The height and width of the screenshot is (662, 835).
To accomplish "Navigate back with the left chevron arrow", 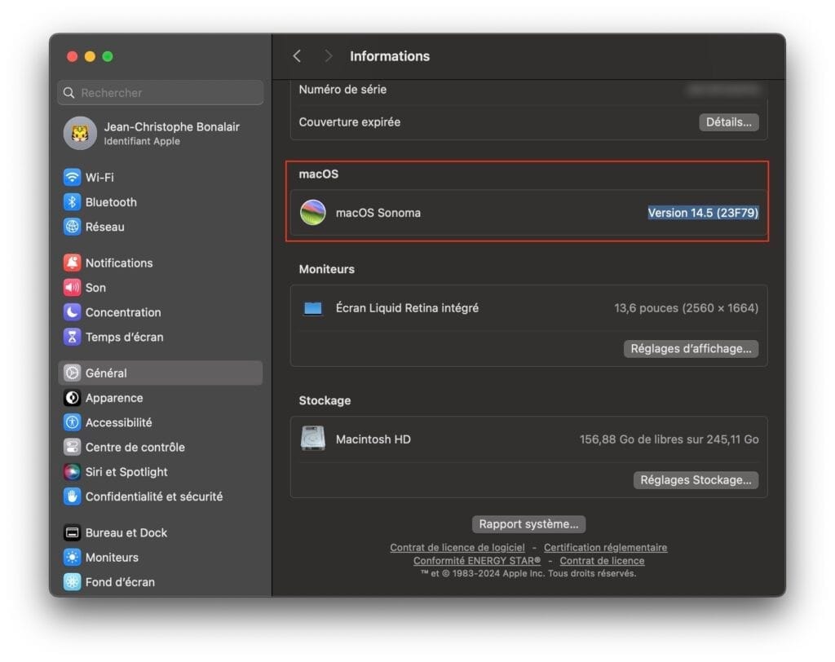I will pyautogui.click(x=297, y=55).
